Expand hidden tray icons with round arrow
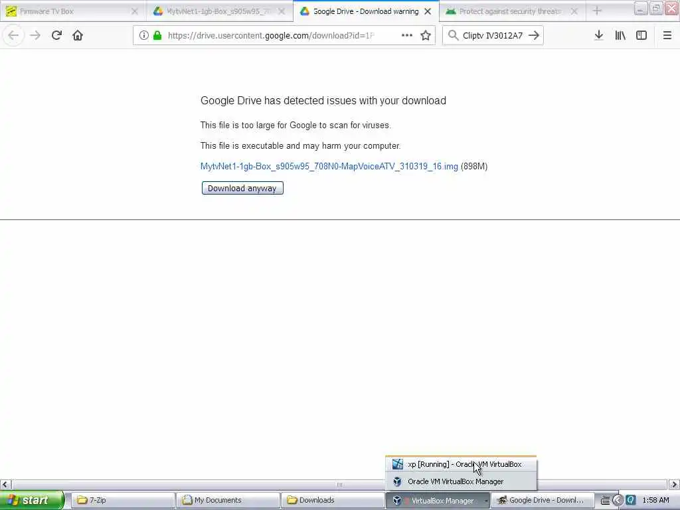This screenshot has height=510, width=680. click(x=618, y=501)
